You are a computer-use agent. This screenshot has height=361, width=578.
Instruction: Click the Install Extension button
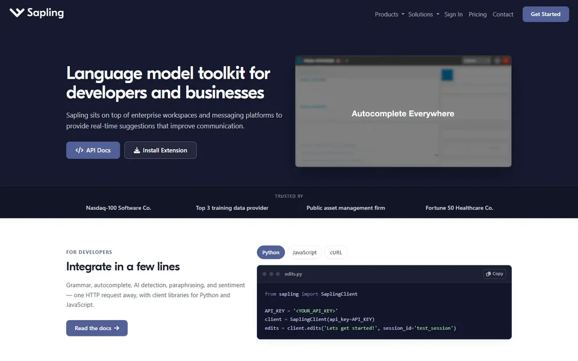pos(160,150)
